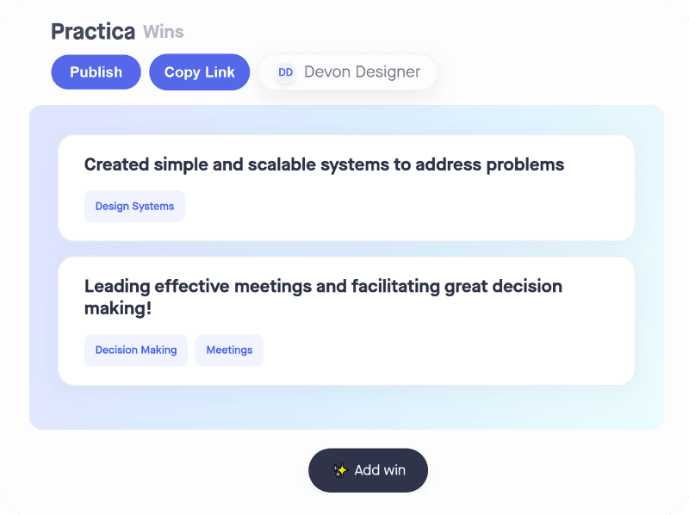Screen dimensions: 689x515
Task: Select the Meetings tag
Action: [x=229, y=350]
